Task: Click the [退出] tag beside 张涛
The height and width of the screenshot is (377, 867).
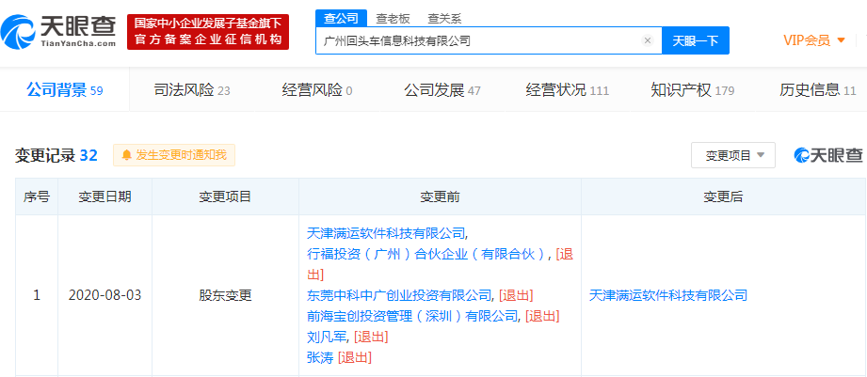Action: [355, 357]
